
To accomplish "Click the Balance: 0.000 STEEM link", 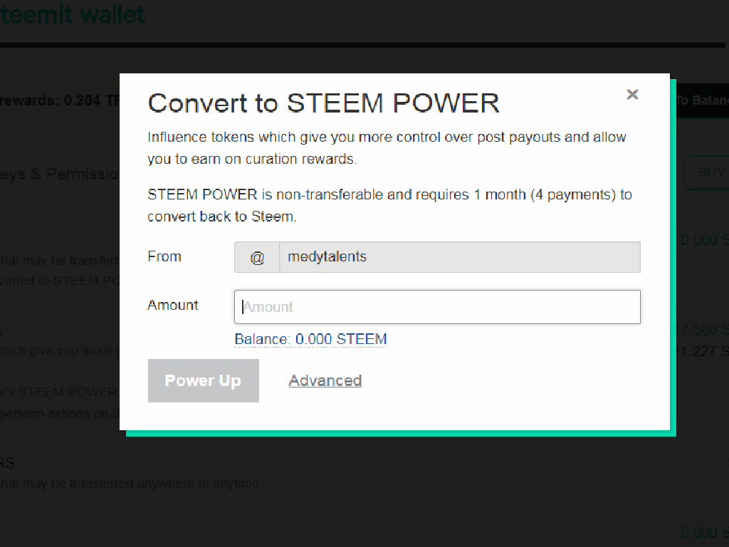I will tap(310, 339).
